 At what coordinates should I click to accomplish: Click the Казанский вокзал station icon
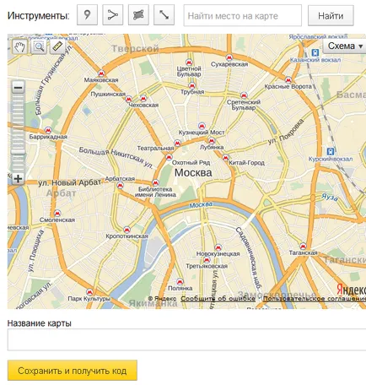pos(315,52)
